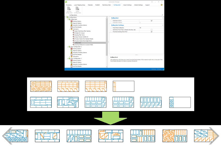The height and width of the screenshot is (146, 221).
Task: Select Apply Machining After Nesting extension
Action: 83,31
